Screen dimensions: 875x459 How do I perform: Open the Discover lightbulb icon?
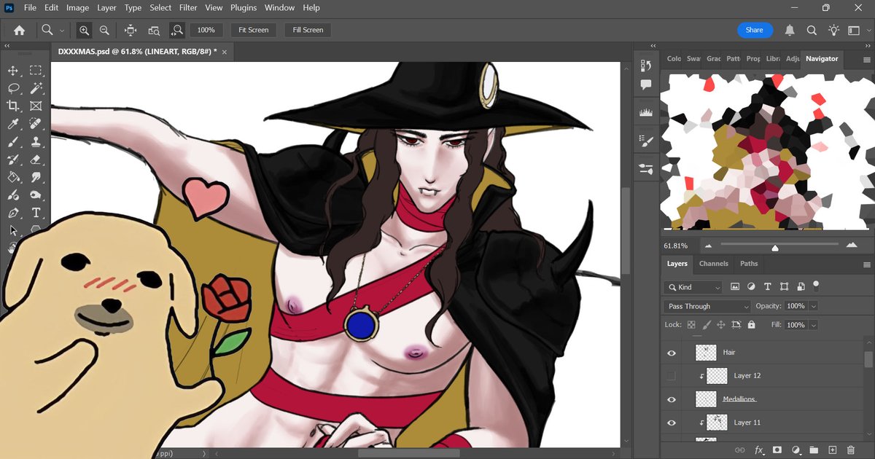[x=833, y=30]
